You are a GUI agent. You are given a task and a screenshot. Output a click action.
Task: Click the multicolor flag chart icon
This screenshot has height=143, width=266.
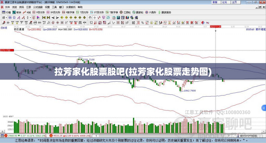tap(38, 18)
